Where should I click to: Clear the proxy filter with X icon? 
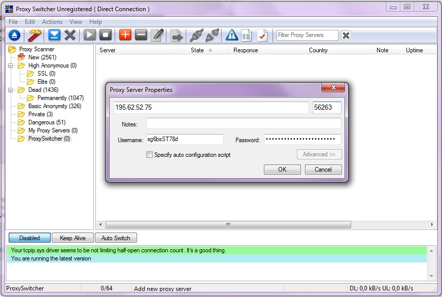(x=346, y=35)
